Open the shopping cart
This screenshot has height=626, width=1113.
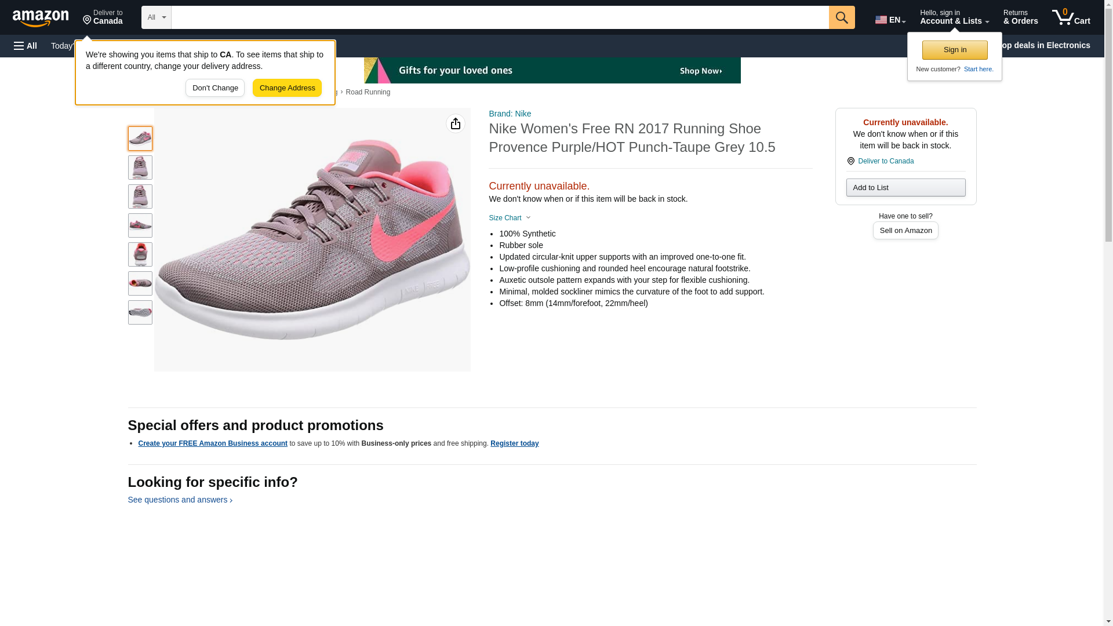click(x=1071, y=17)
